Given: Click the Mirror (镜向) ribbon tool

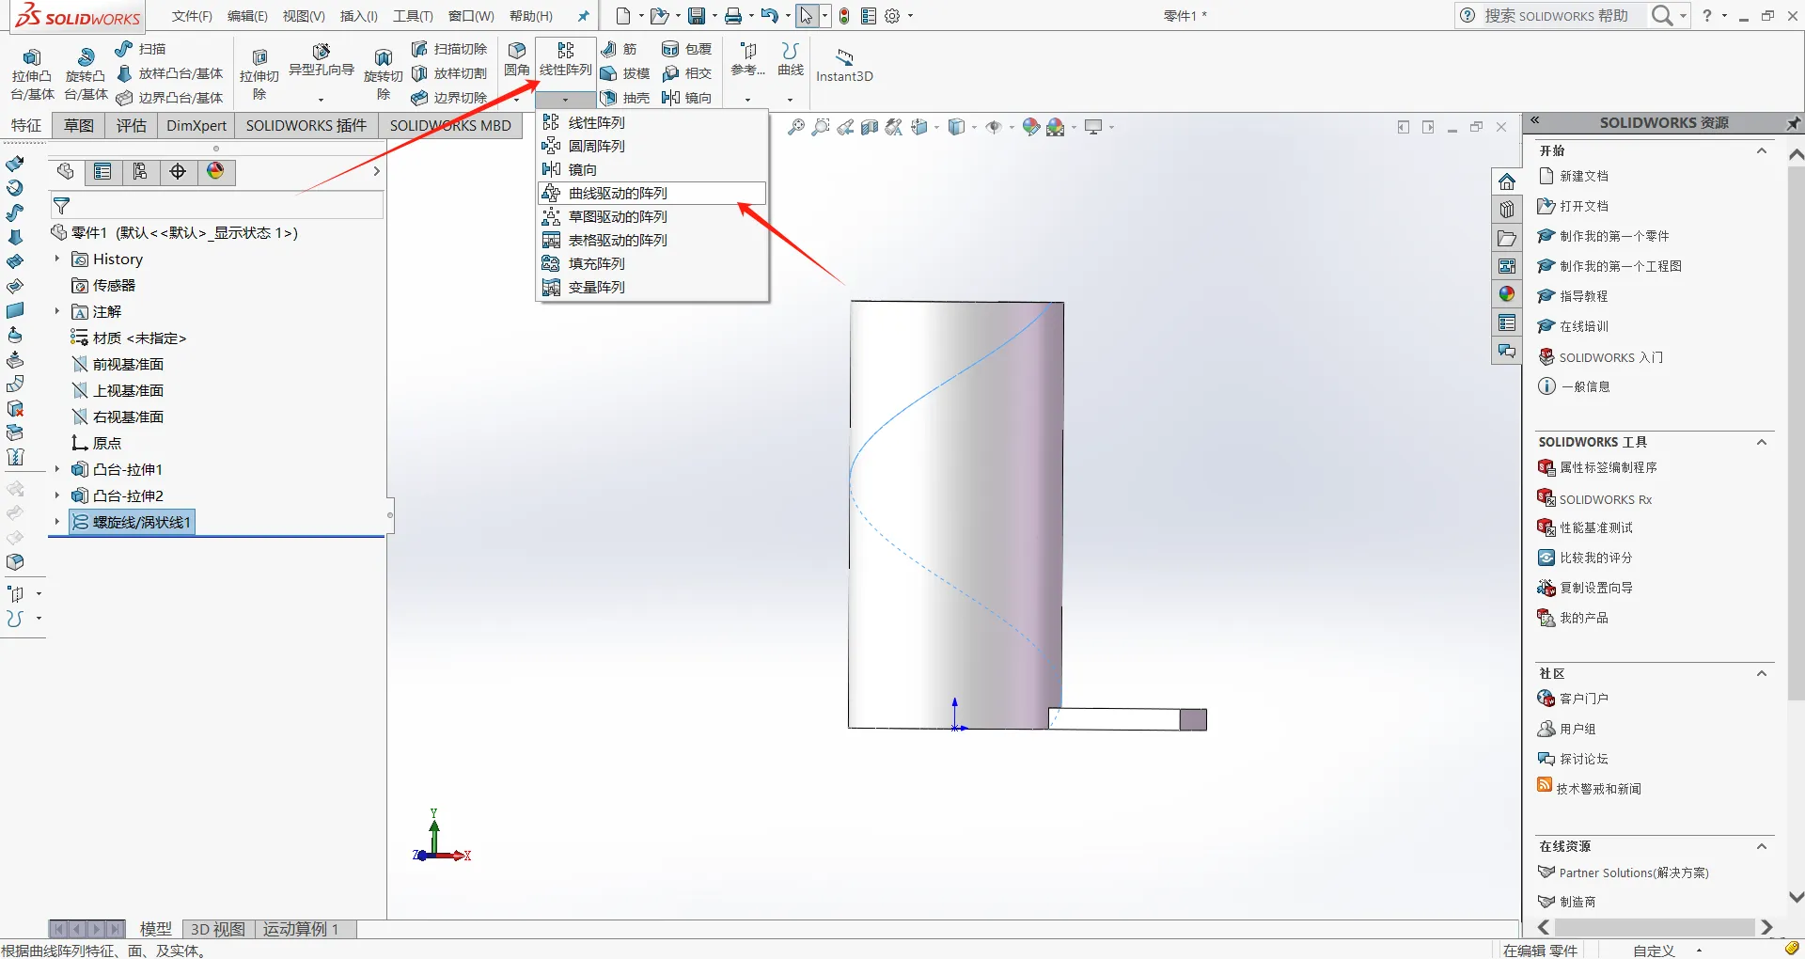Looking at the screenshot, I should (686, 98).
